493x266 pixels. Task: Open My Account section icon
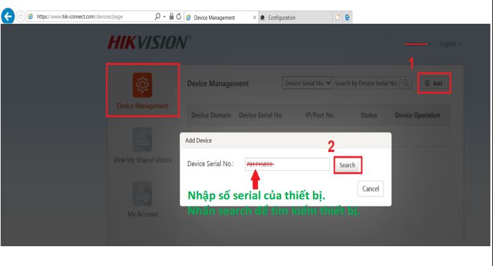click(142, 193)
